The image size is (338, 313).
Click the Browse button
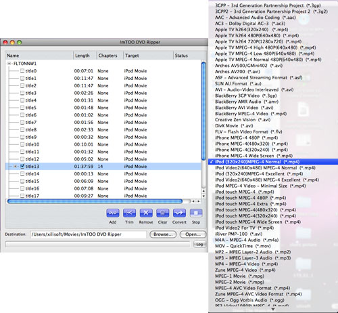click(x=163, y=234)
